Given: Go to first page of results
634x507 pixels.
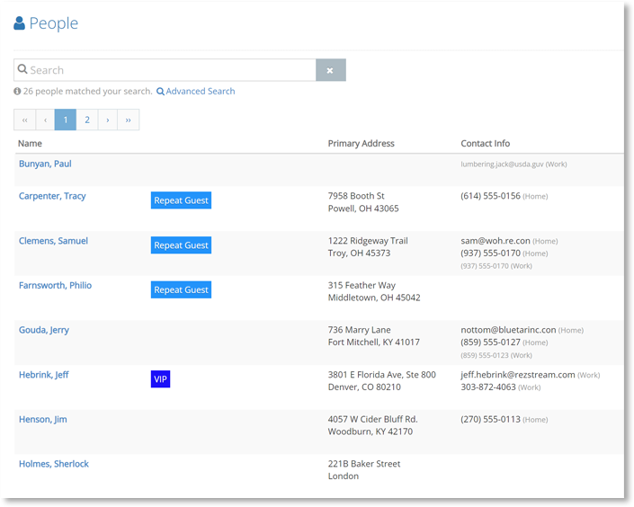Looking at the screenshot, I should tap(24, 120).
